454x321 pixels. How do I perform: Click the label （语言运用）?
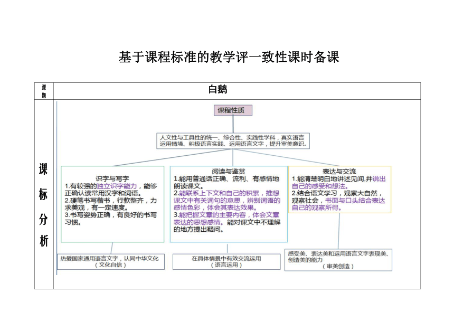coord(226,265)
